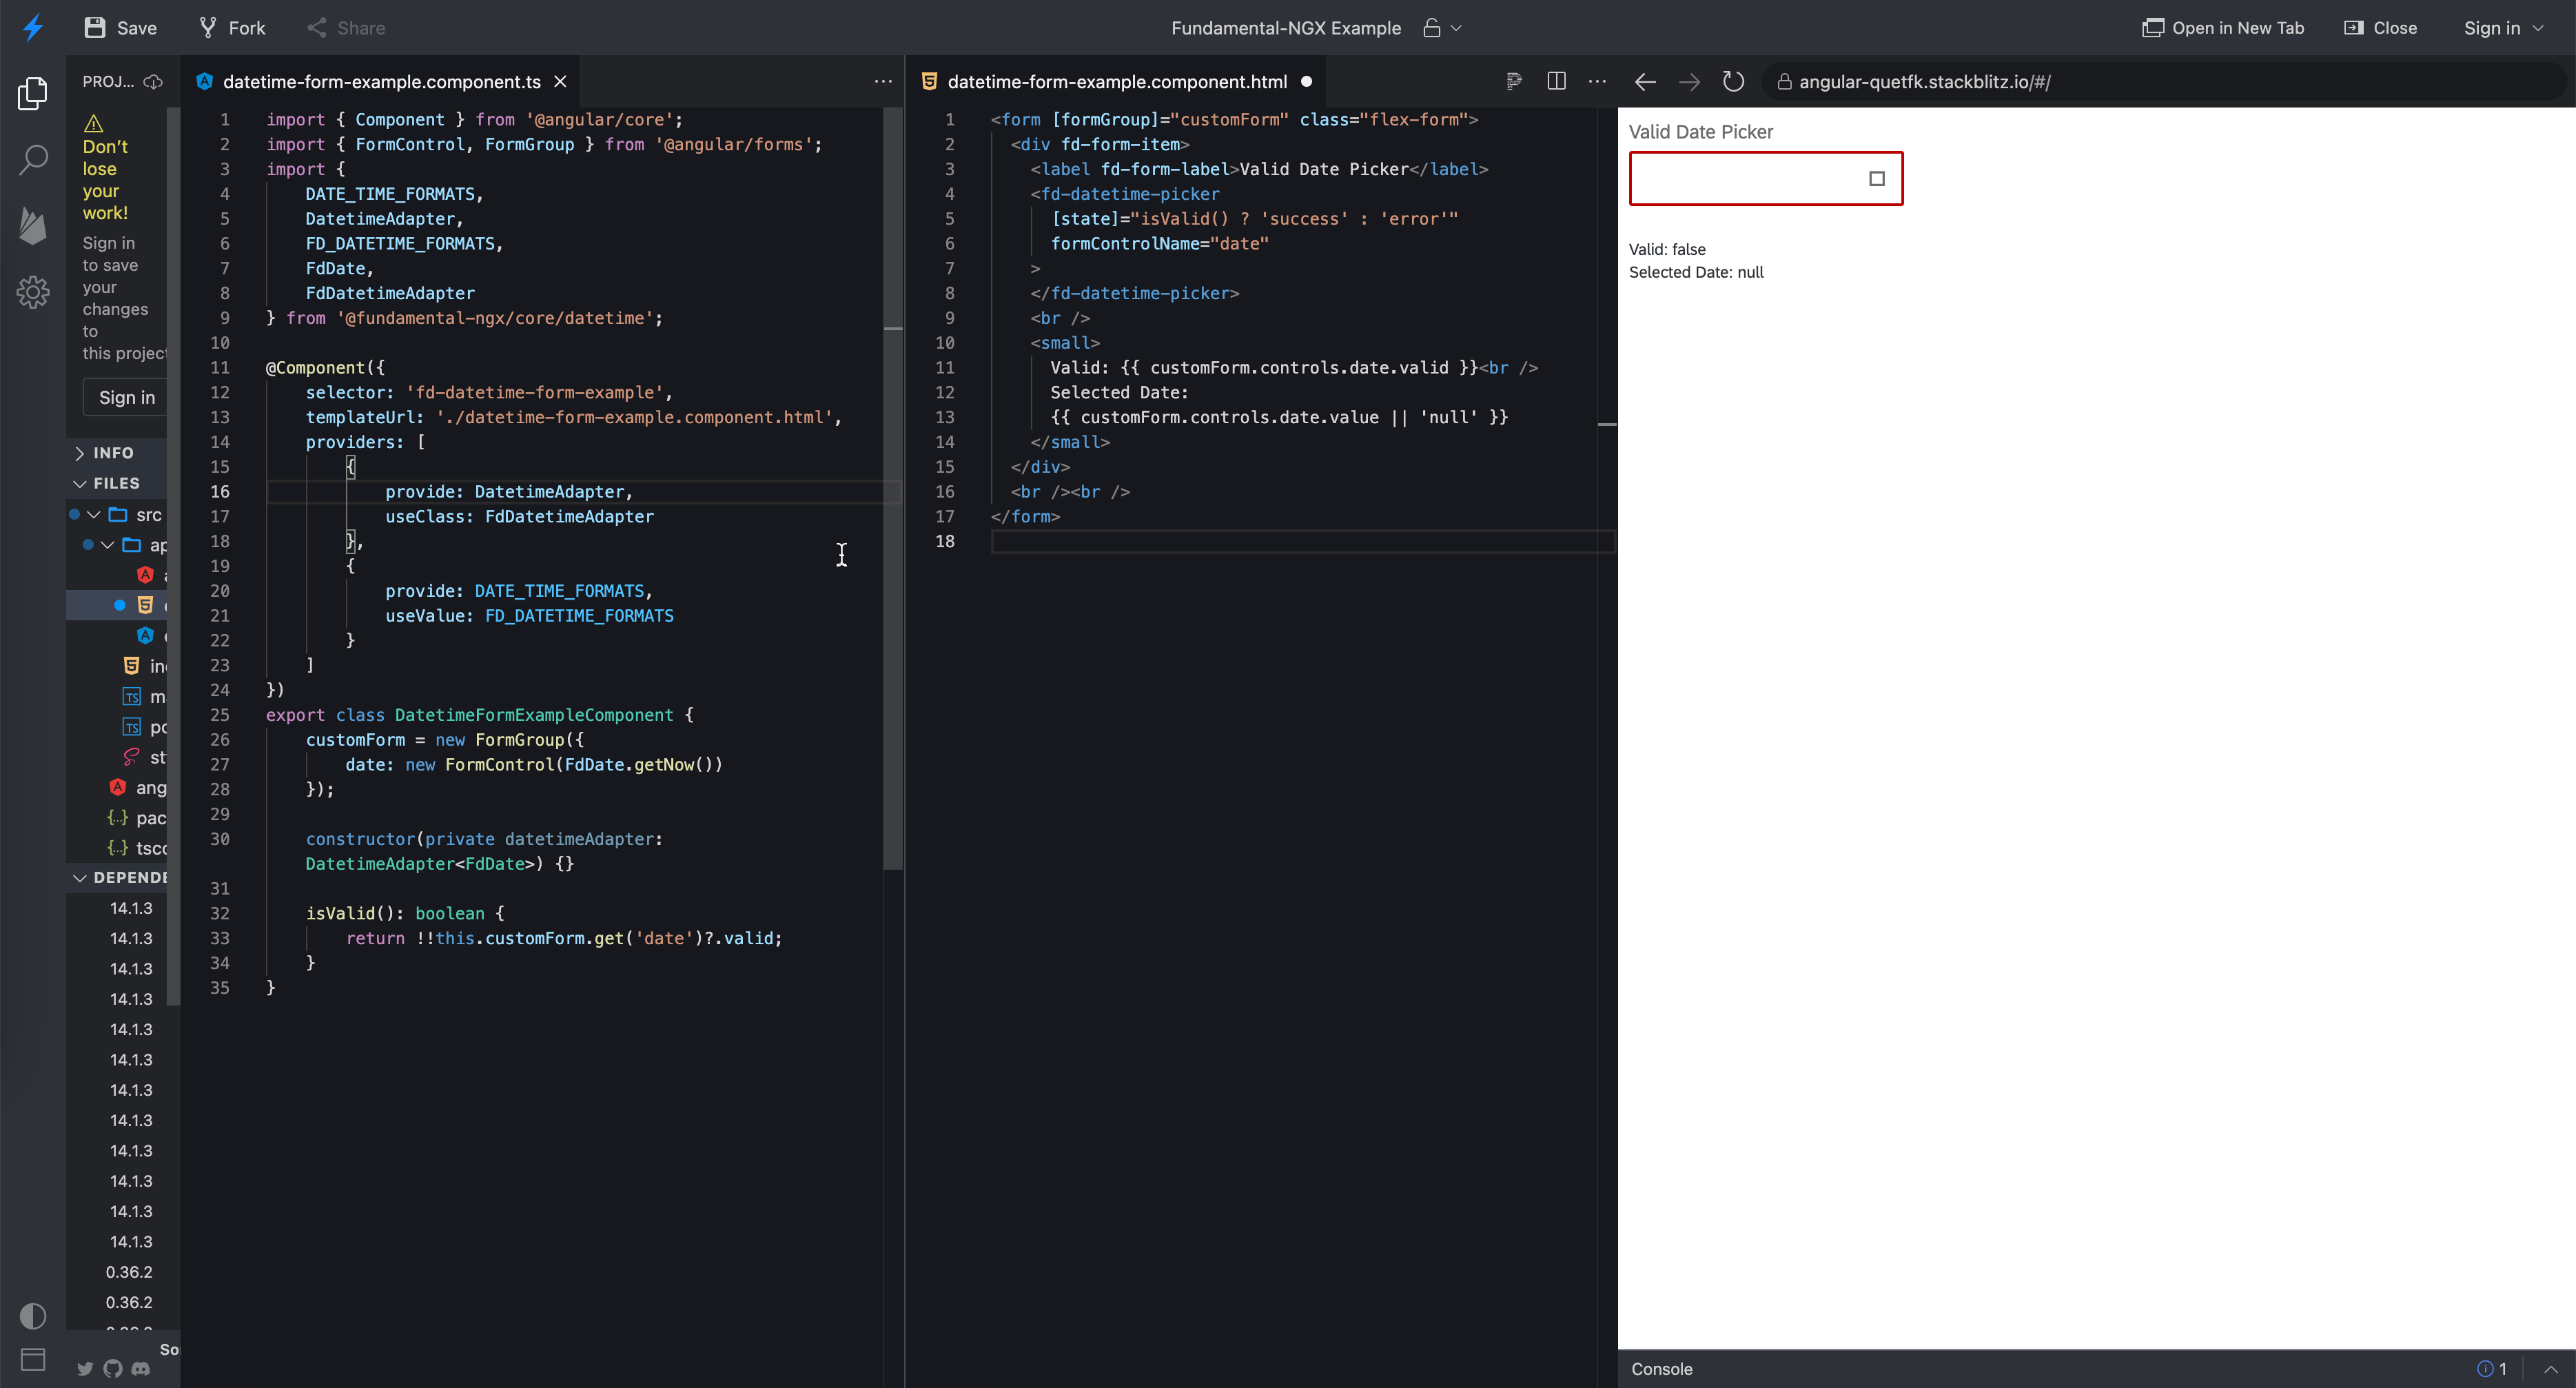Viewport: 2576px width, 1388px height.
Task: Click the Prettier formatting icon in preview toolbar
Action: click(1514, 81)
